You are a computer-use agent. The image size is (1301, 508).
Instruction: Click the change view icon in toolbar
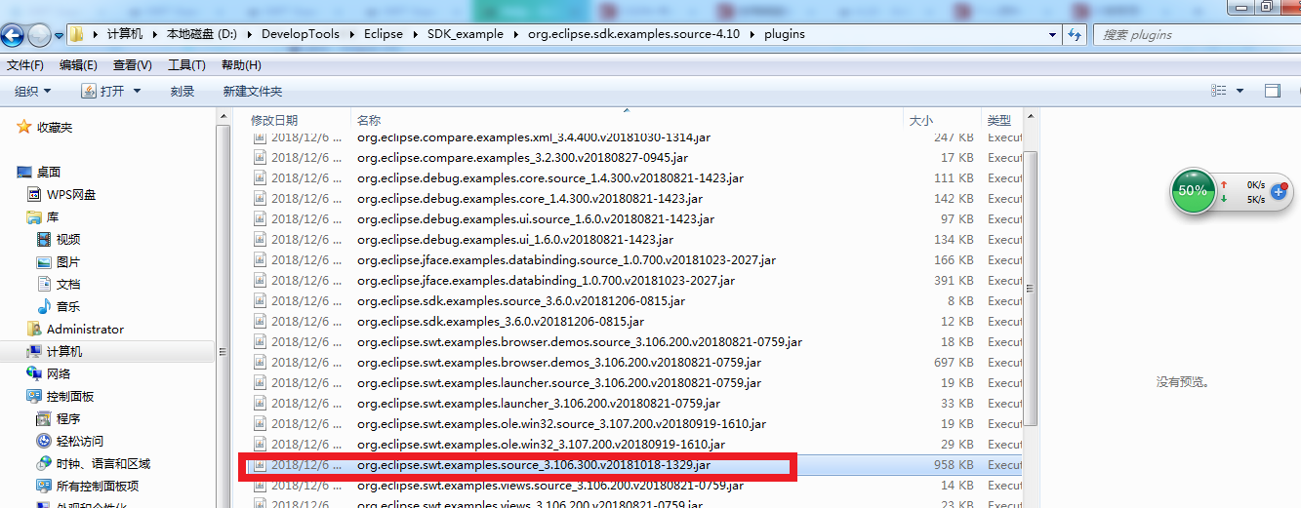pyautogui.click(x=1218, y=91)
